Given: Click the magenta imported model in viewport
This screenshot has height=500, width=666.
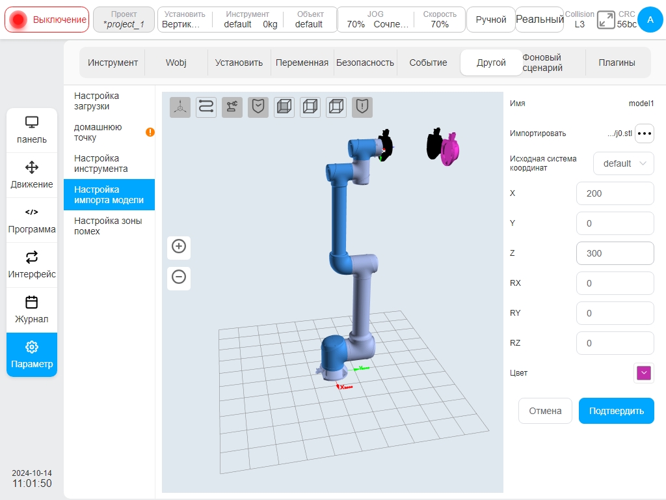Looking at the screenshot, I should 450,149.
